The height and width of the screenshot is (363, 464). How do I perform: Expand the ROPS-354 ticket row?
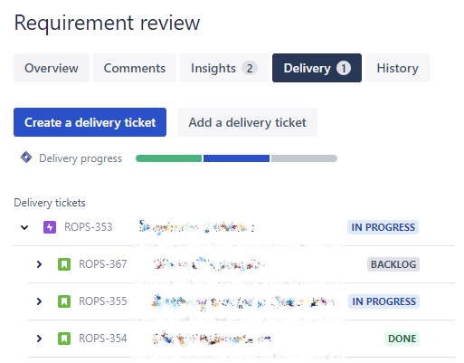[39, 339]
